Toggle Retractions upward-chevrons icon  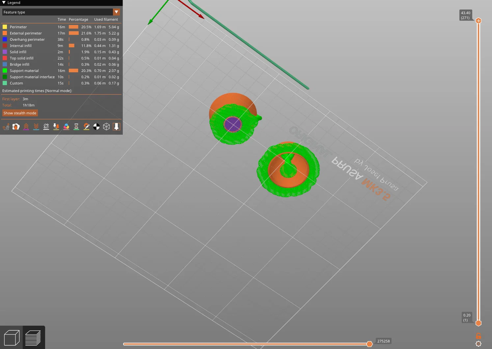[x=26, y=127]
